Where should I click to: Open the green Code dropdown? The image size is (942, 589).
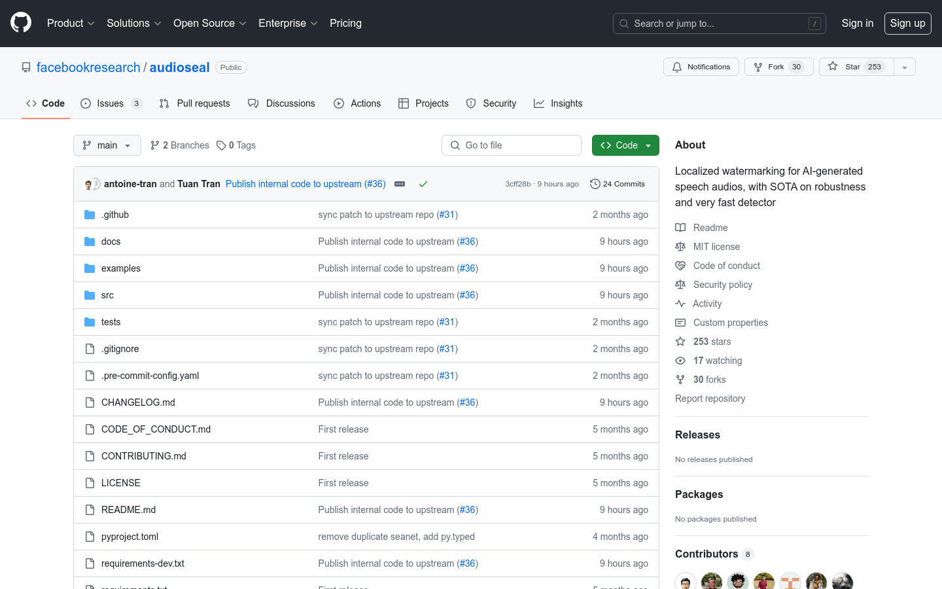tap(625, 145)
